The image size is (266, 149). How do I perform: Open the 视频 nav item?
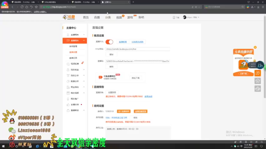[x=119, y=18]
